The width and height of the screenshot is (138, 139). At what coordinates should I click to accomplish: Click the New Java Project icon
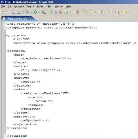pyautogui.click(x=55, y=12)
